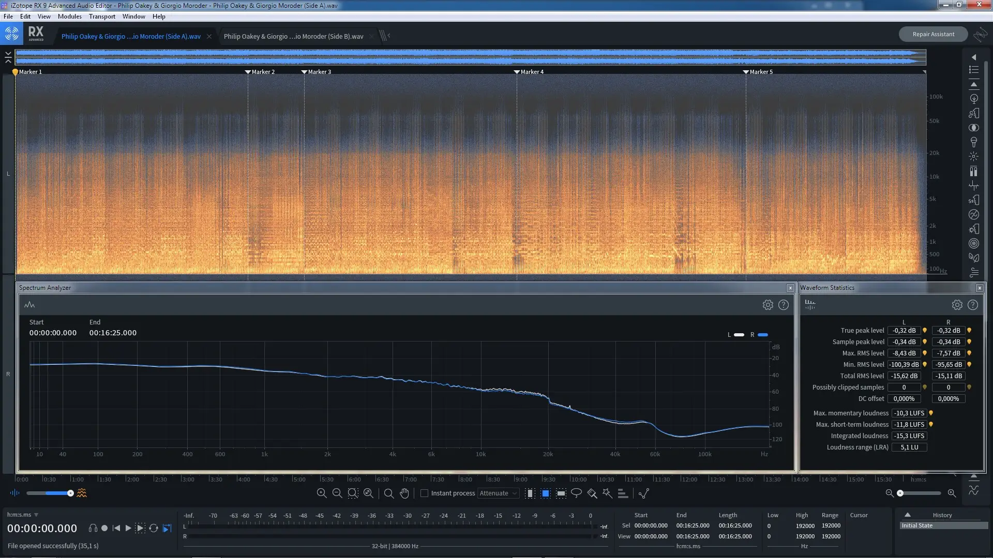Image resolution: width=993 pixels, height=558 pixels.
Task: Select the Side A.wav tab
Action: (131, 36)
